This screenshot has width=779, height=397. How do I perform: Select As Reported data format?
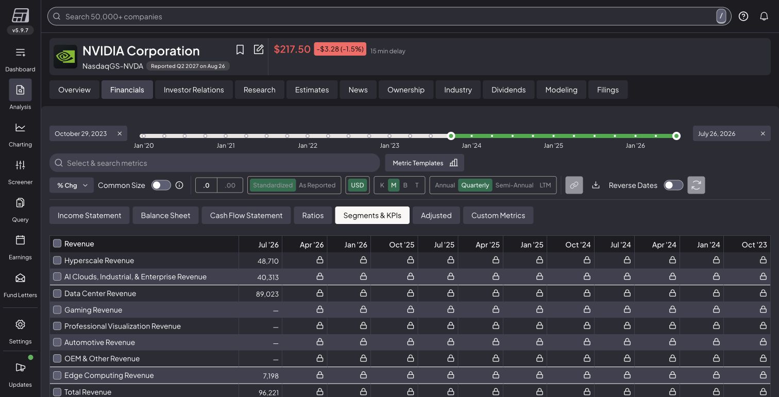[x=317, y=185]
